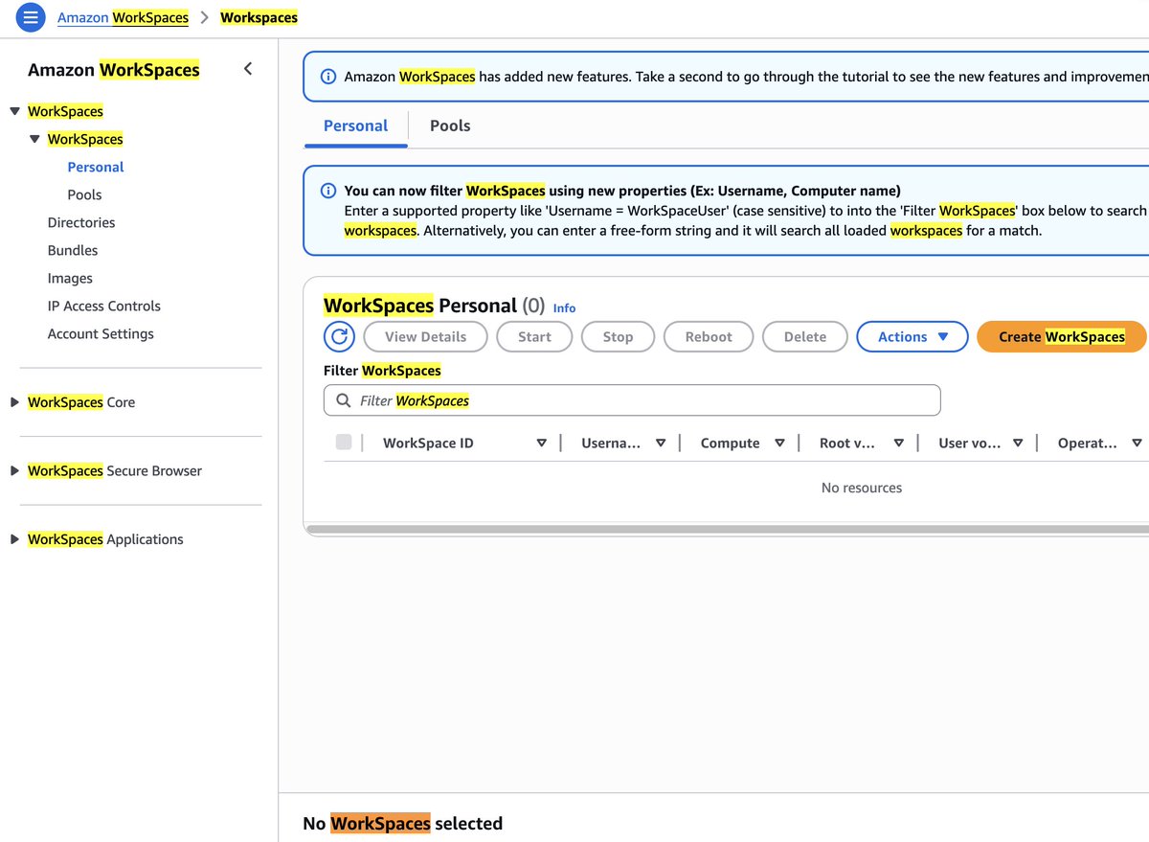Open Account Settings page
Image resolution: width=1149 pixels, height=842 pixels.
pyautogui.click(x=101, y=333)
